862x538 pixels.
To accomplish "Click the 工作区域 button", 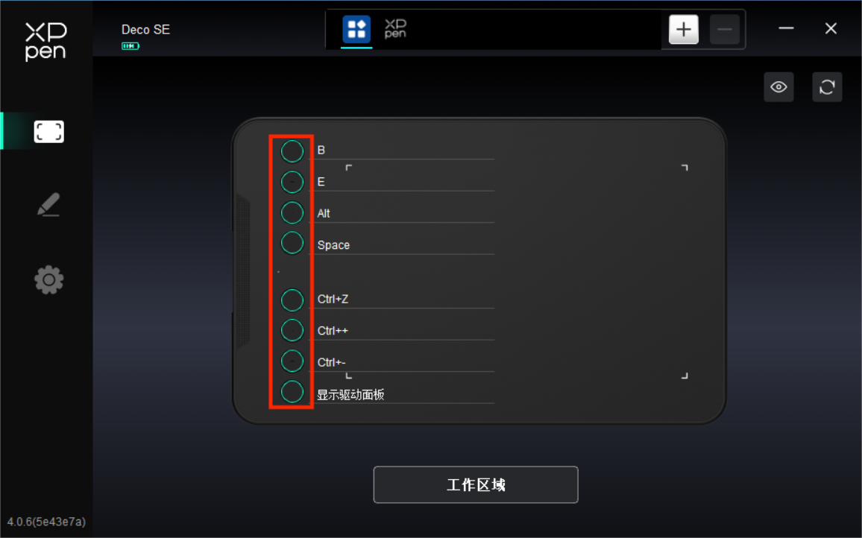I will pyautogui.click(x=476, y=484).
